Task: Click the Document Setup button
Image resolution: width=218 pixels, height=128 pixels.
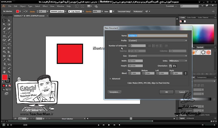Action: click(x=124, y=11)
